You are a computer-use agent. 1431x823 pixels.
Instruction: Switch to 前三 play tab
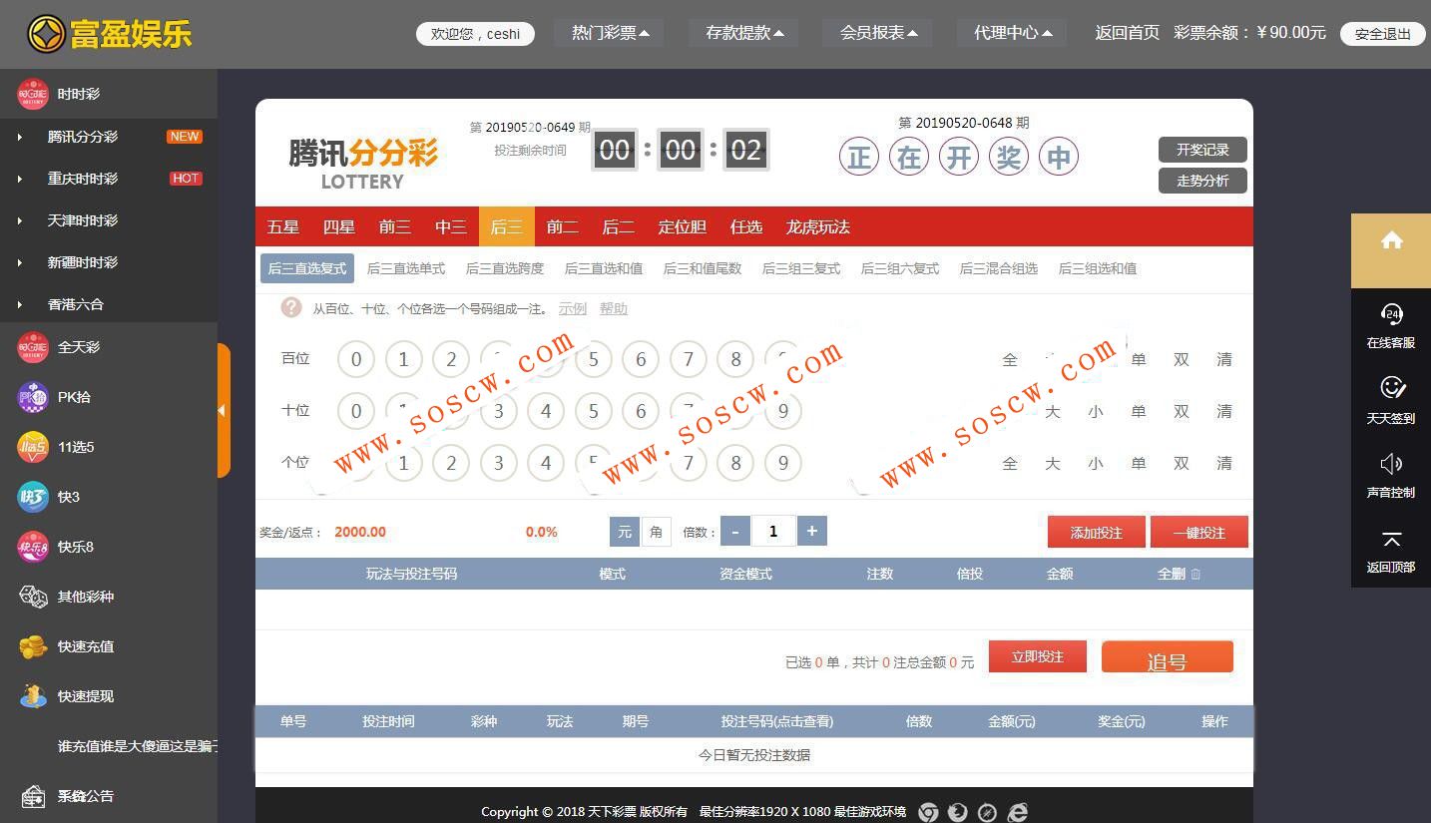395,226
